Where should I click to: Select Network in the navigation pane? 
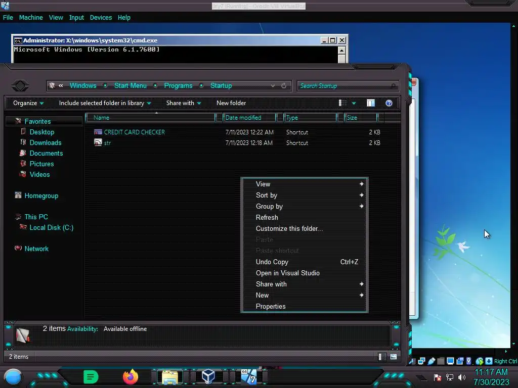click(x=36, y=249)
